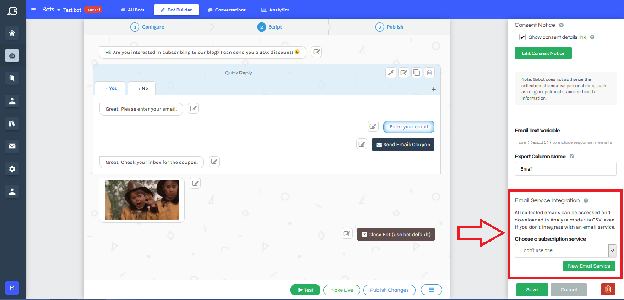This screenshot has height=300, width=624.
Task: Test the bot
Action: (x=305, y=290)
